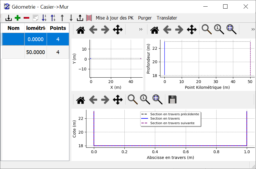Viewport: 256px width, 169px height.
Task: Select the row with PK 50.0000
Action: (x=35, y=52)
